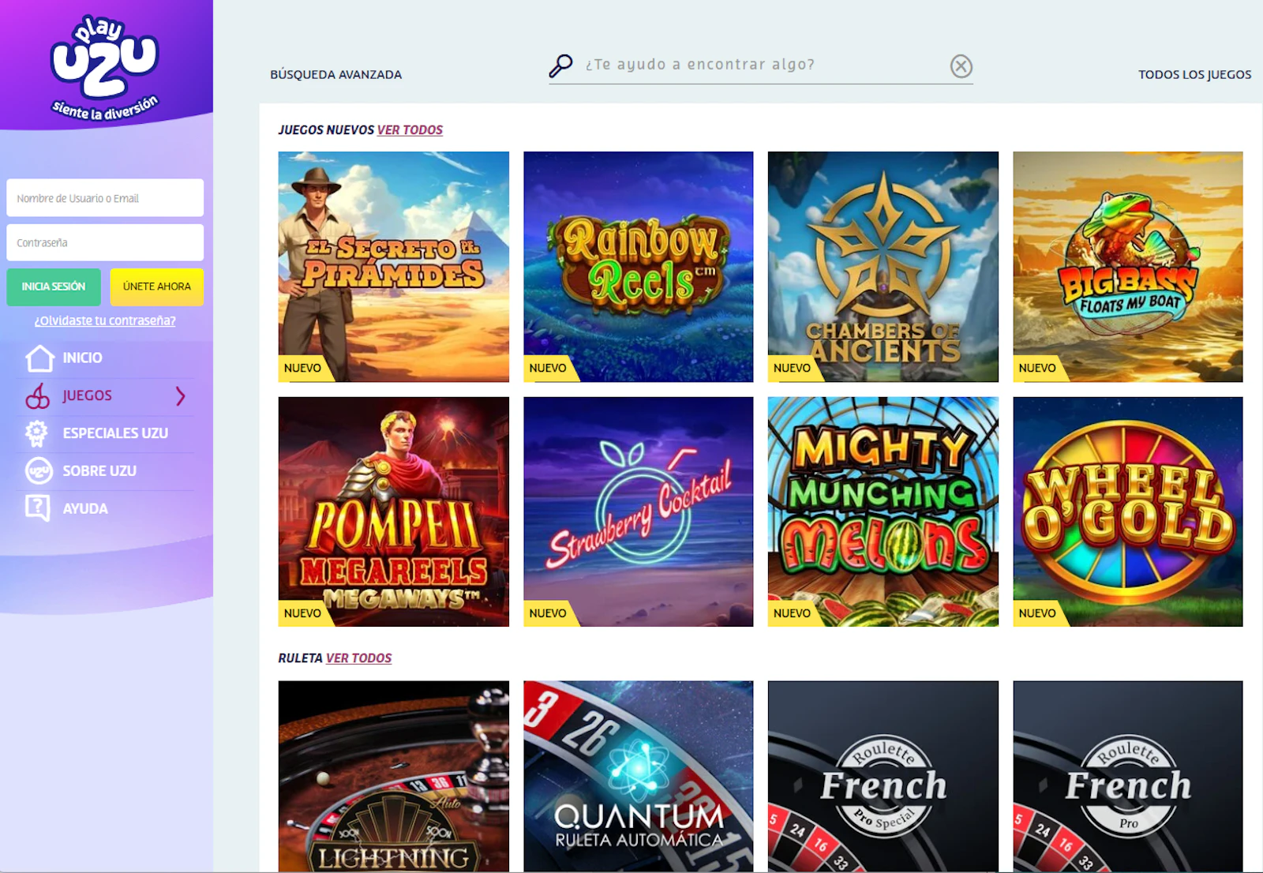Open Pompeii Megareels Megaways game

coord(394,511)
